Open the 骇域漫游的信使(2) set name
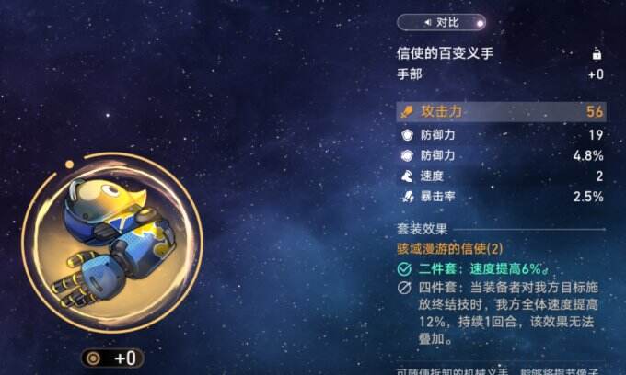Image resolution: width=626 pixels, height=375 pixels. coord(450,249)
